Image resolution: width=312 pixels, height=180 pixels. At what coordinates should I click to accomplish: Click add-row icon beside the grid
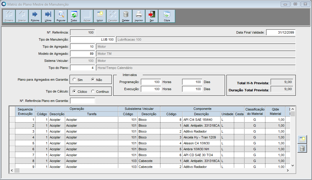pyautogui.click(x=302, y=140)
